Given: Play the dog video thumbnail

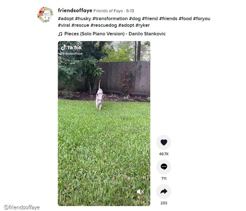Looking at the screenshot, I should click(x=104, y=123).
